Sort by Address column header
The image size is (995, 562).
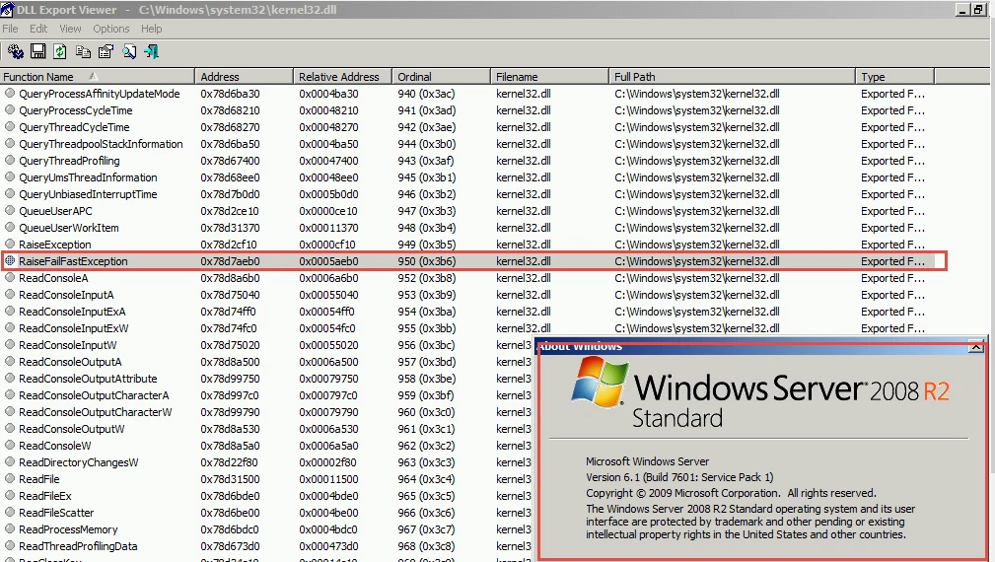click(245, 77)
